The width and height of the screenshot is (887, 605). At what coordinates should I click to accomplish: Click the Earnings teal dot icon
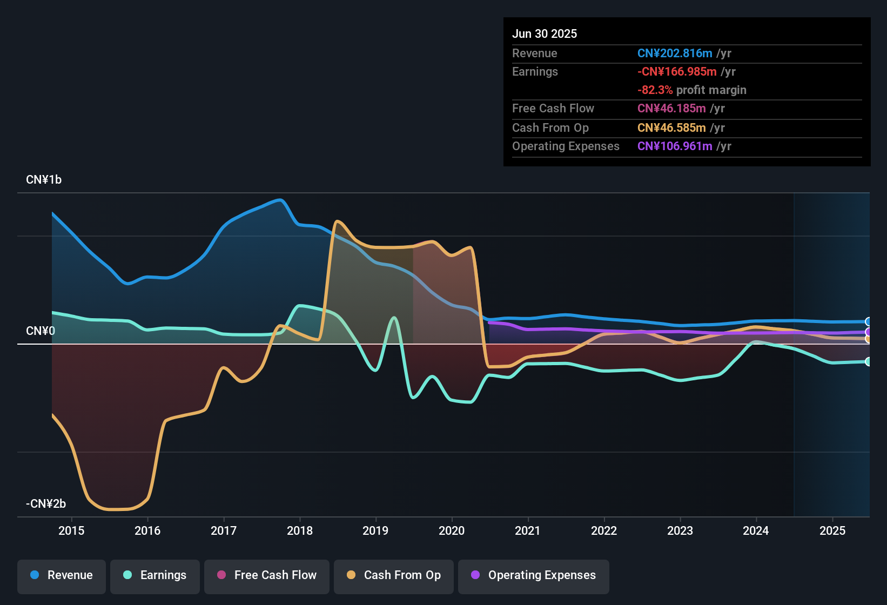[x=127, y=575]
